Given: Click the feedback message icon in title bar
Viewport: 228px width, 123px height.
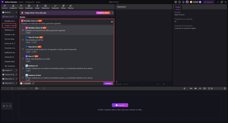Looking at the screenshot, I should point(180,2).
